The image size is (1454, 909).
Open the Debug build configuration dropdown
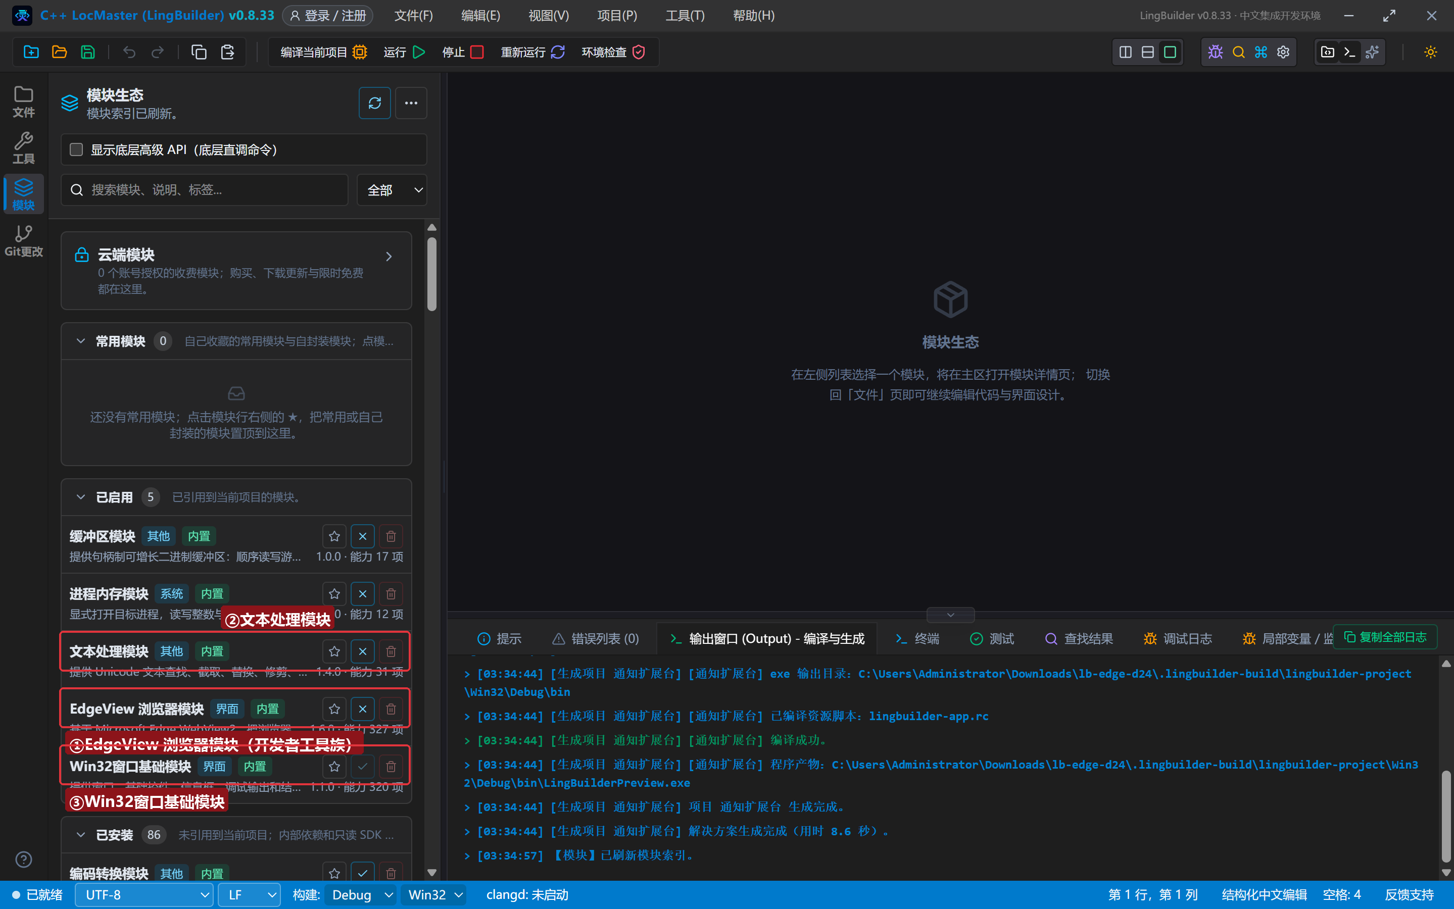pos(360,894)
